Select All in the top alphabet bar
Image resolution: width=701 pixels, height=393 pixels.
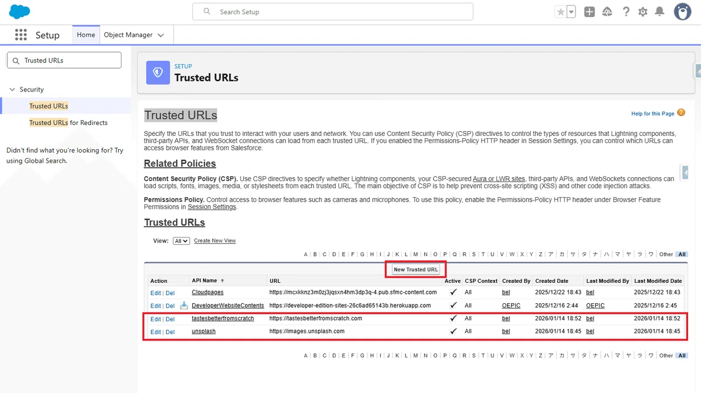(682, 254)
